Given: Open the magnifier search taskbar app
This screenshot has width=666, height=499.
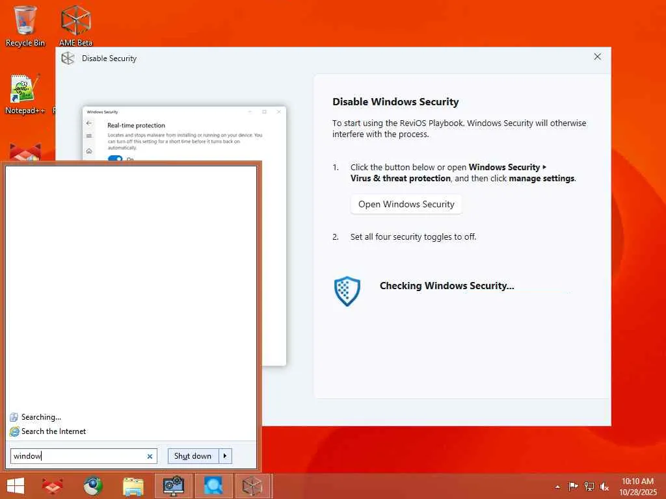Looking at the screenshot, I should [x=213, y=486].
